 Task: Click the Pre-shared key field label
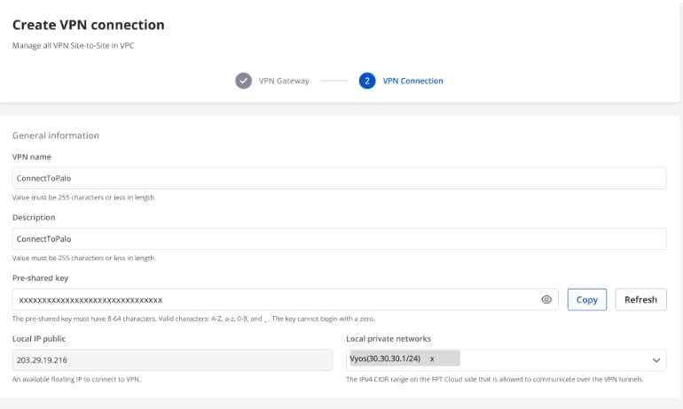pos(40,278)
